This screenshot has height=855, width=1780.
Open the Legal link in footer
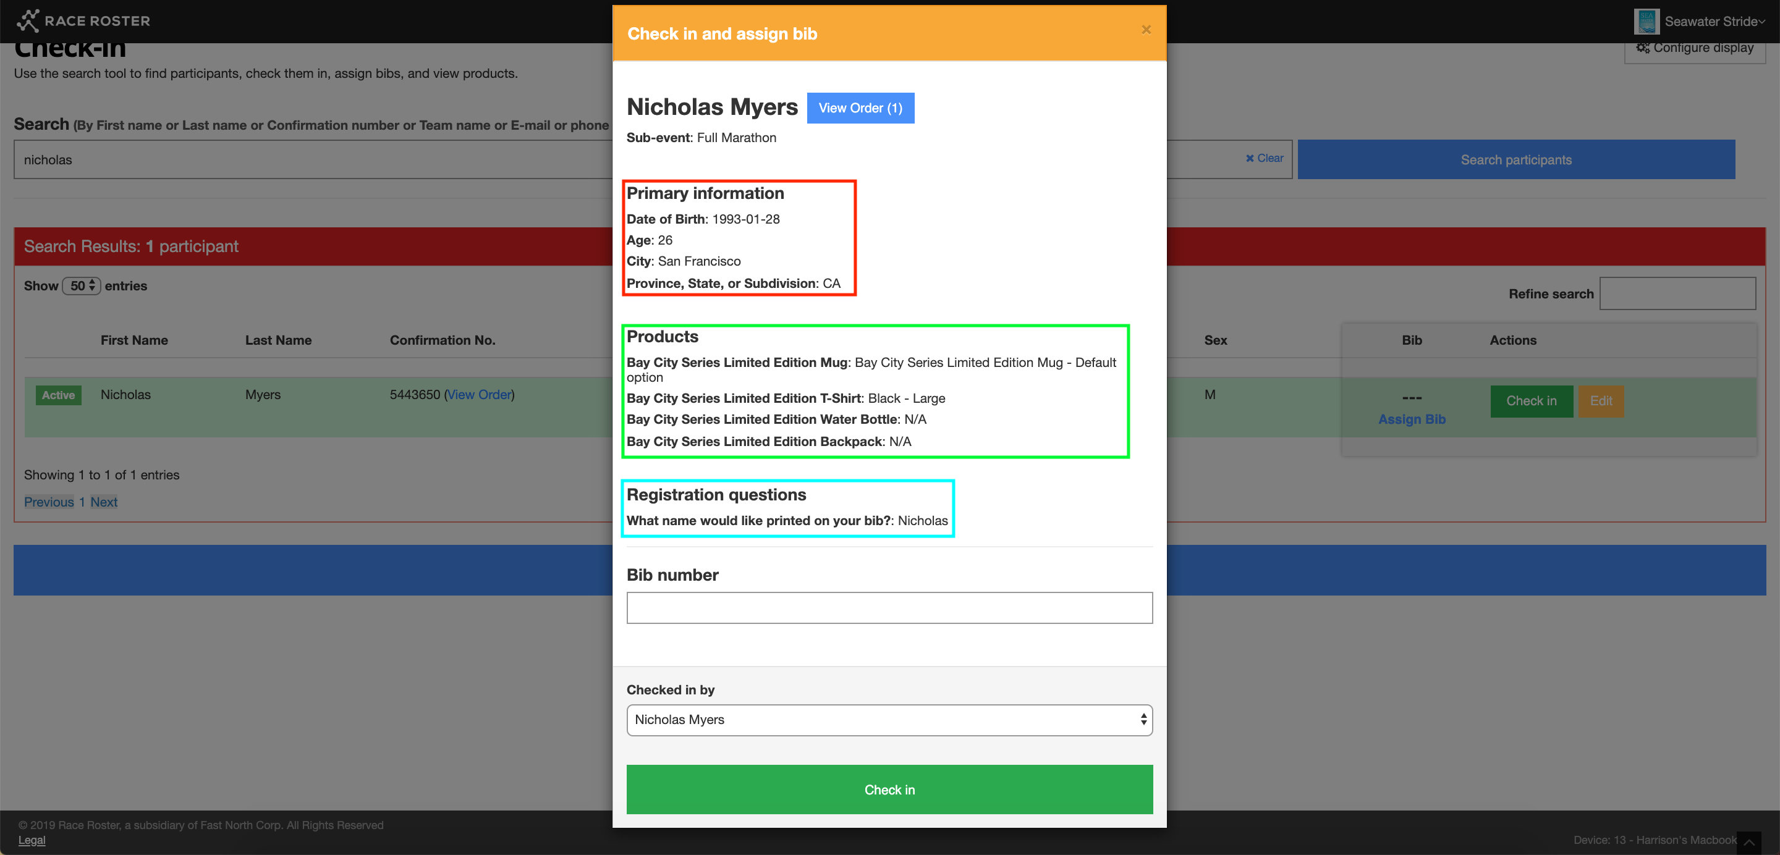coord(32,840)
